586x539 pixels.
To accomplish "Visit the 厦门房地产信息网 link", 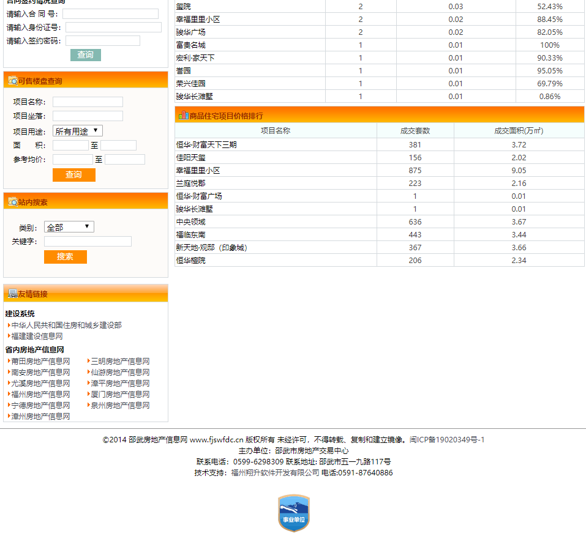I will (120, 395).
